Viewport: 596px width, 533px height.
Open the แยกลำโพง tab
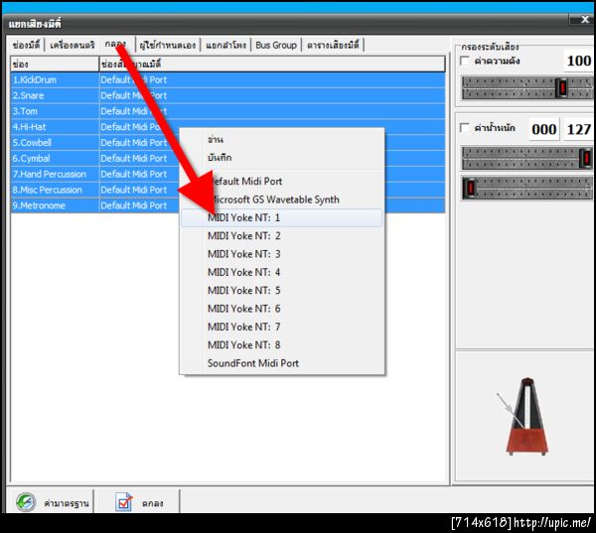(x=226, y=46)
